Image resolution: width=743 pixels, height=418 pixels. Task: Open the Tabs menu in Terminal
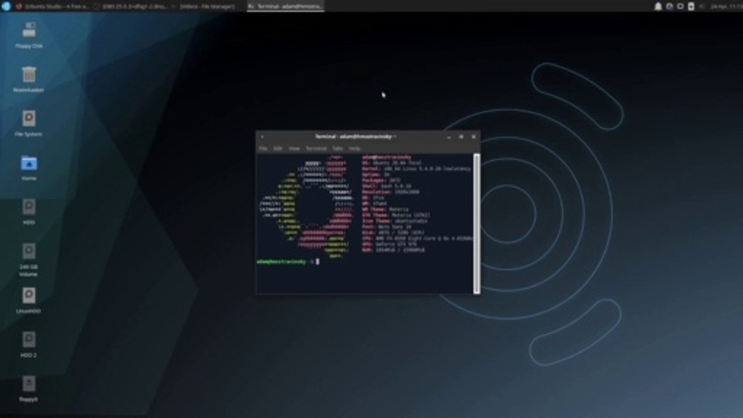337,149
